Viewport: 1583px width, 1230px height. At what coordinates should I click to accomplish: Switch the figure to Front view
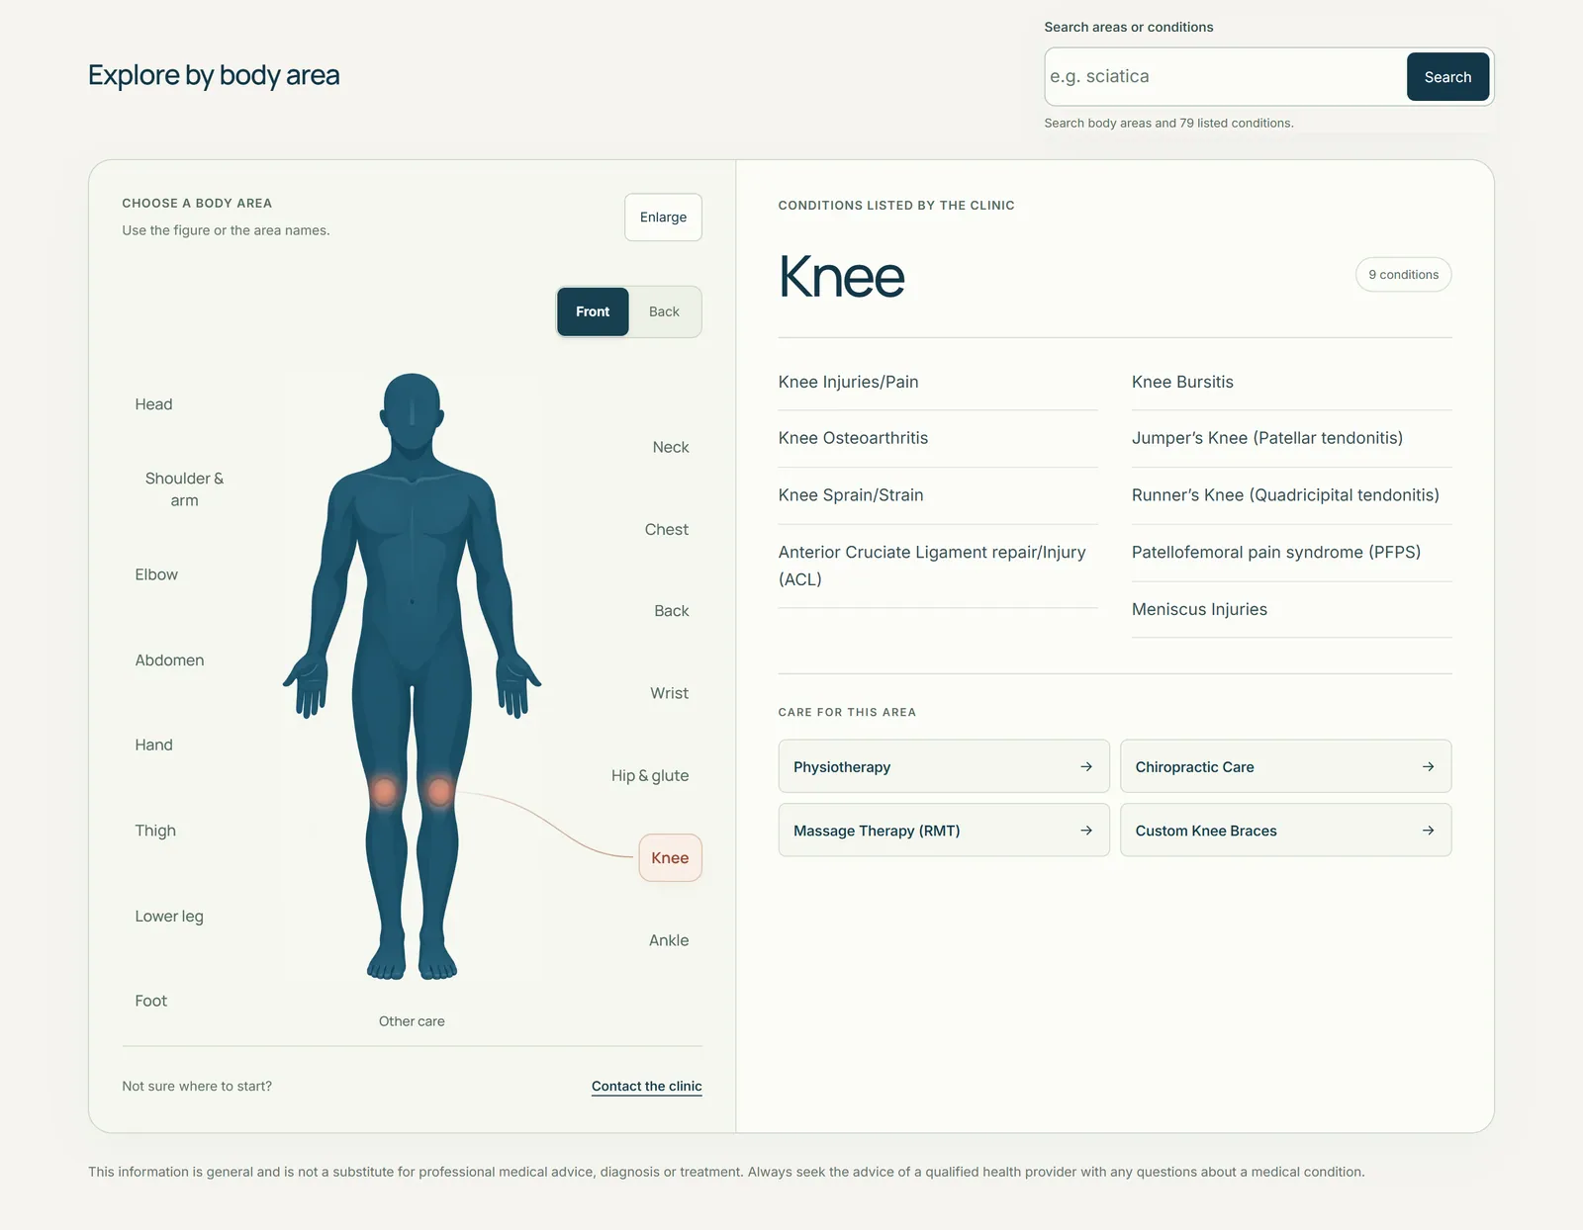[x=593, y=311]
